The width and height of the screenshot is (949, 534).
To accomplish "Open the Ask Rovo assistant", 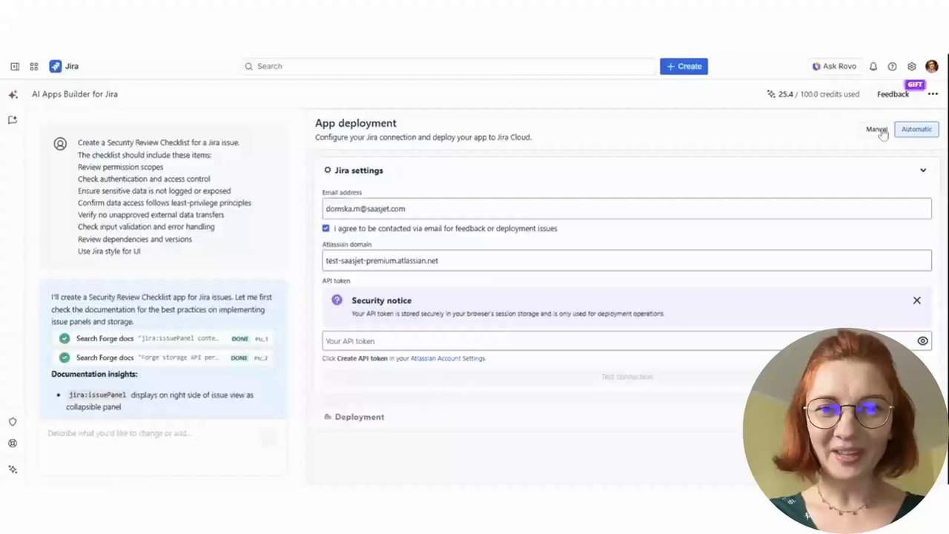I will click(x=834, y=66).
